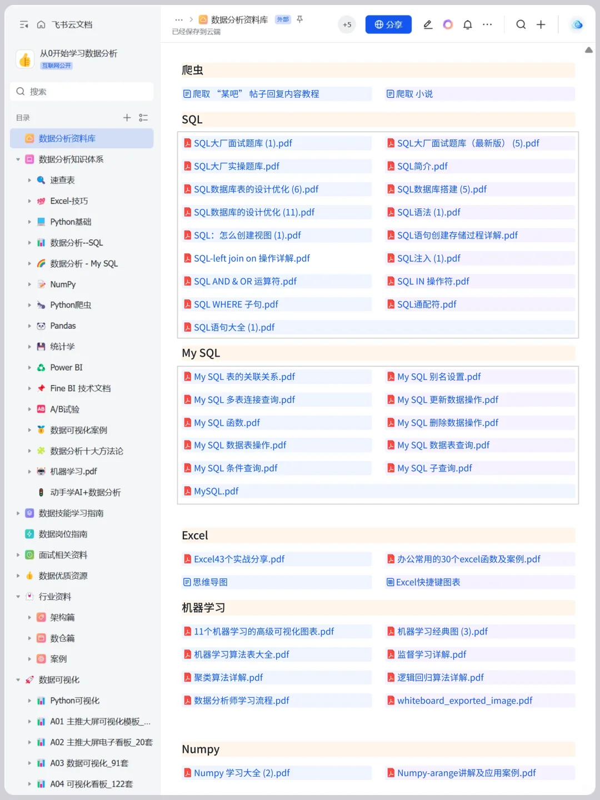The width and height of the screenshot is (600, 800).
Task: Open the colorful circle AI icon
Action: [448, 24]
